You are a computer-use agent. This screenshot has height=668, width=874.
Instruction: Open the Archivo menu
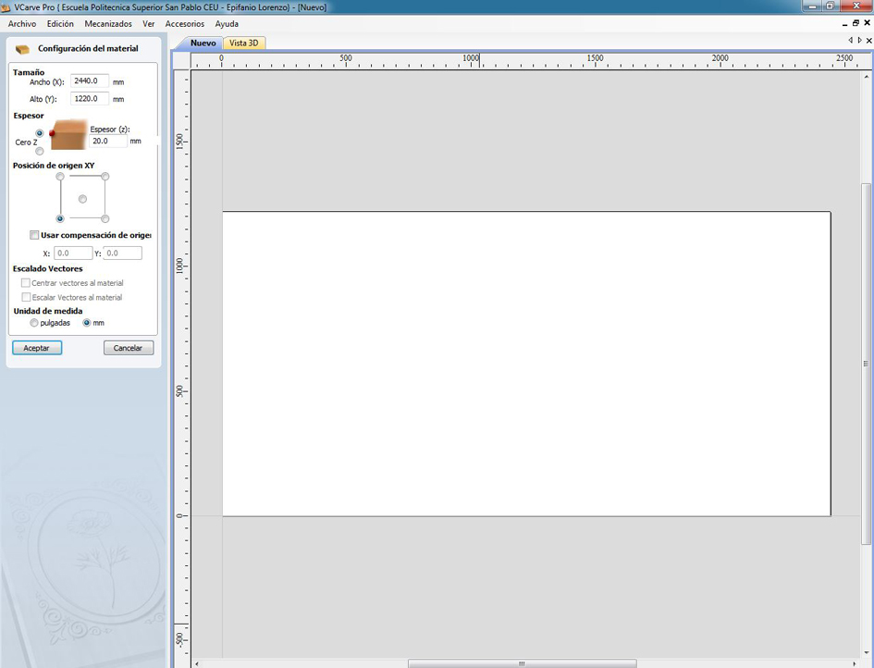22,24
